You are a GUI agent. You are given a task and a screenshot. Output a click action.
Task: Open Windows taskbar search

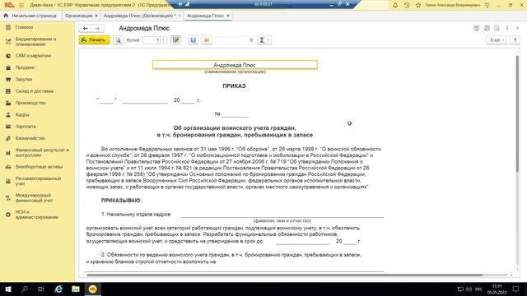click(25, 289)
